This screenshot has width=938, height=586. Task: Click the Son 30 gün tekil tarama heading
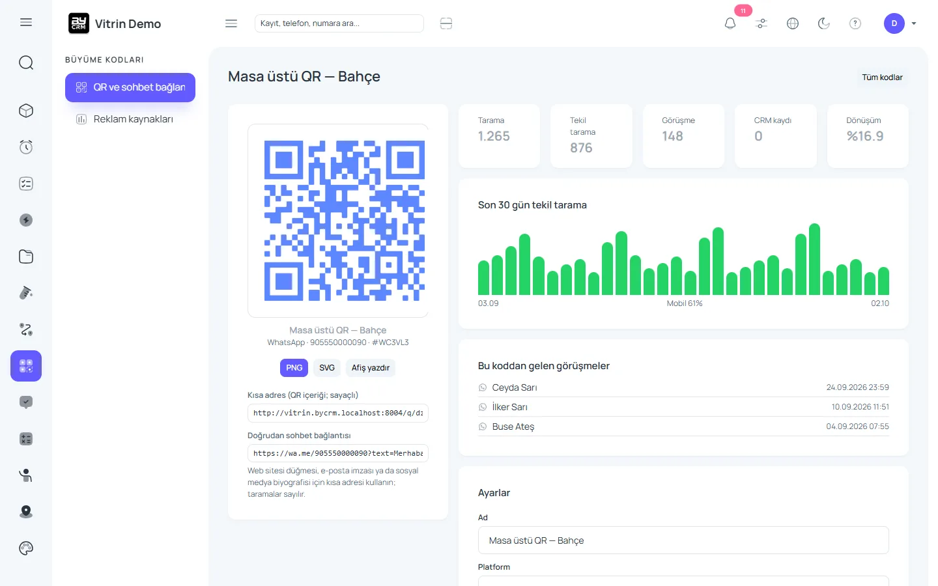pos(532,205)
